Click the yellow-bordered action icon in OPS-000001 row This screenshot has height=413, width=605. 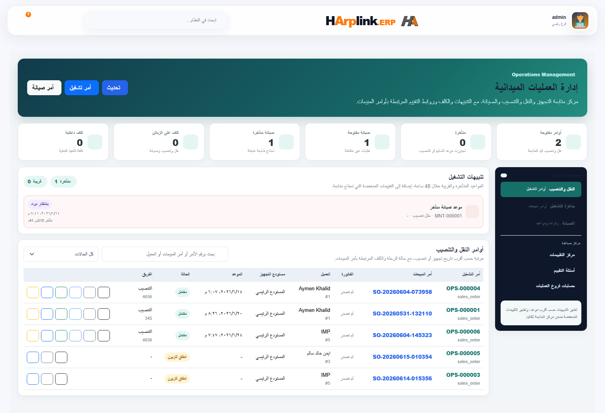pyautogui.click(x=33, y=314)
